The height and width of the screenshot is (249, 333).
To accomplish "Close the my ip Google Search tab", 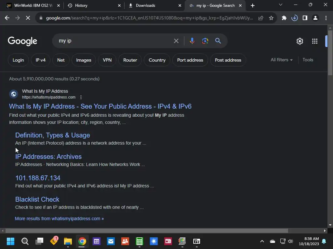I will [x=240, y=6].
